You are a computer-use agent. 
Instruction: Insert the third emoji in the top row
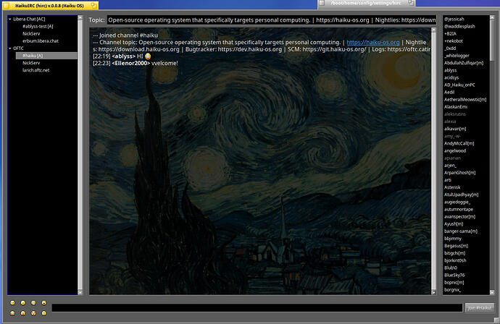tap(33, 303)
